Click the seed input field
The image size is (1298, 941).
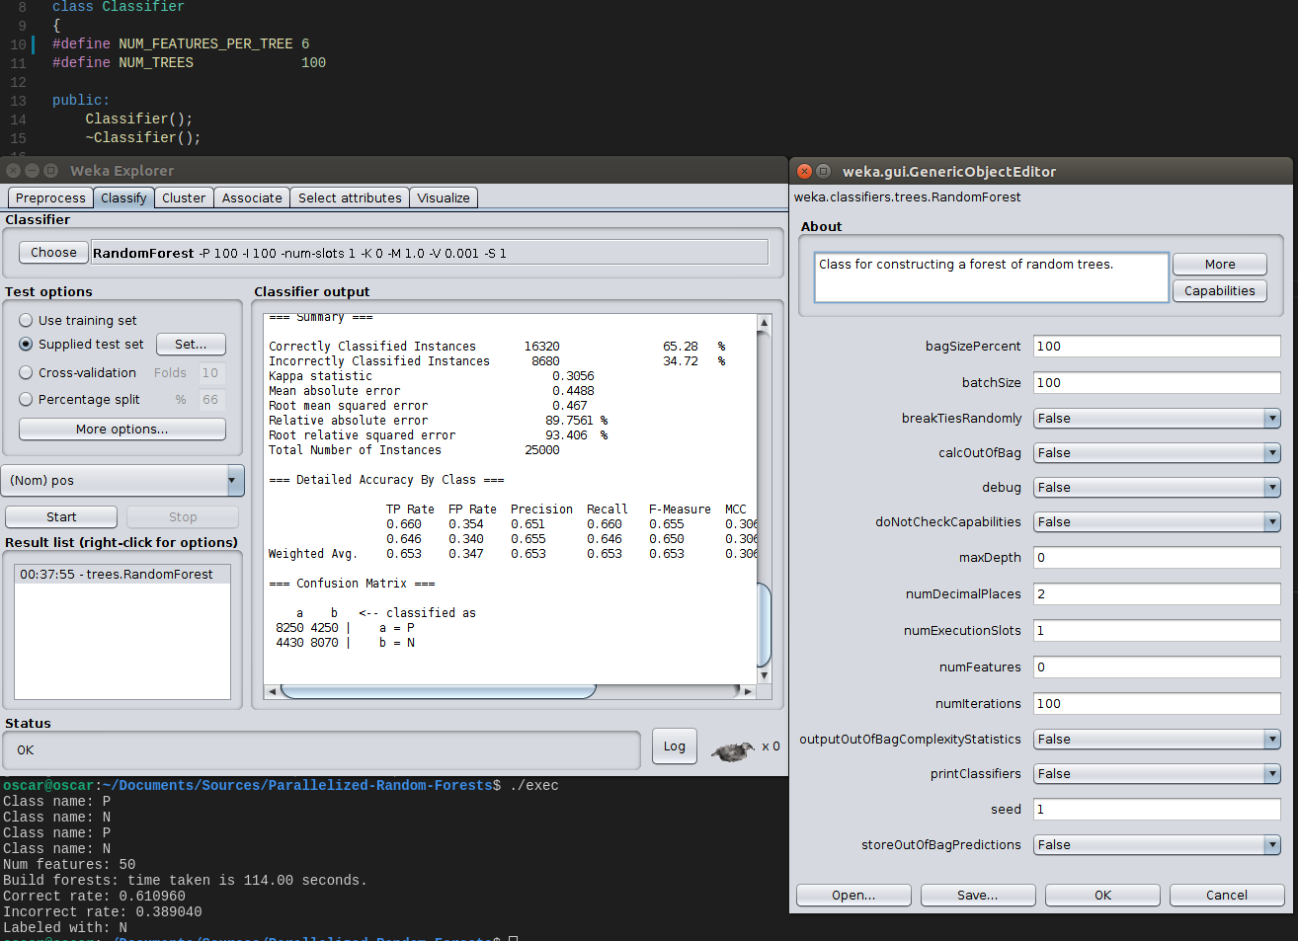point(1157,809)
